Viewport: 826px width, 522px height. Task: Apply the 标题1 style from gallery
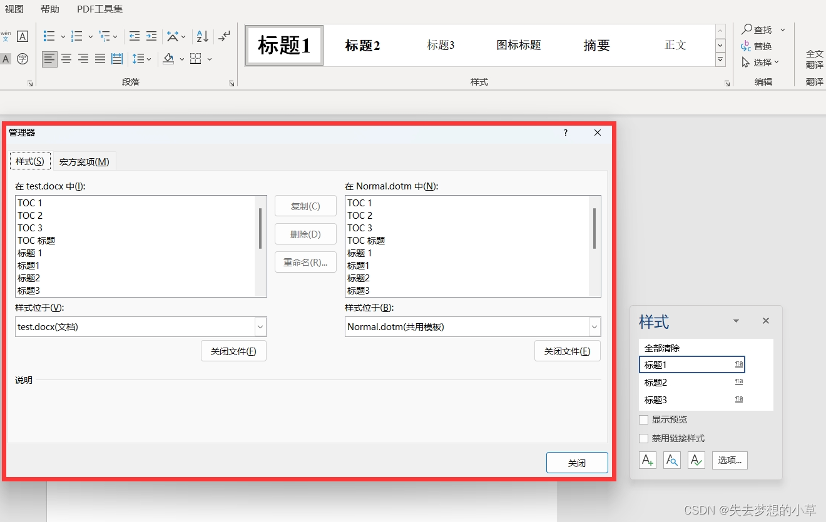click(284, 45)
